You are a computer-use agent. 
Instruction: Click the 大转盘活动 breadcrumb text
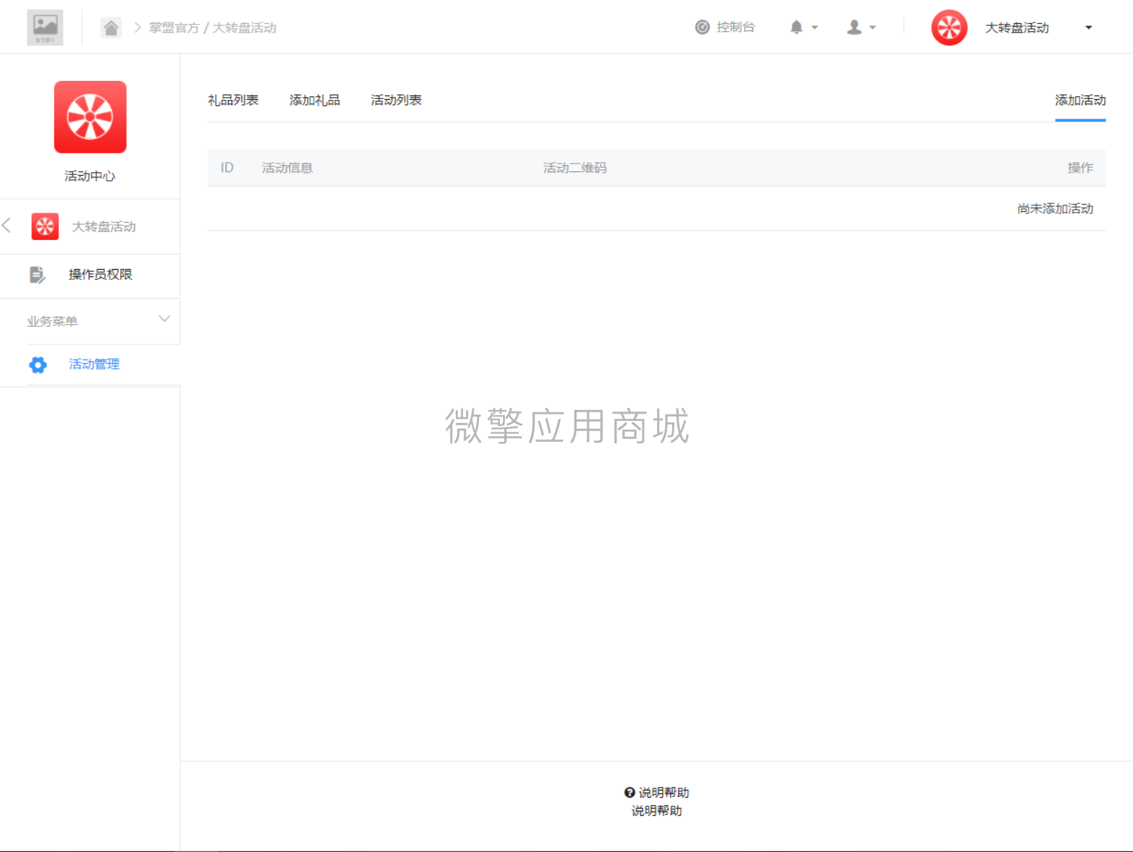tap(245, 27)
